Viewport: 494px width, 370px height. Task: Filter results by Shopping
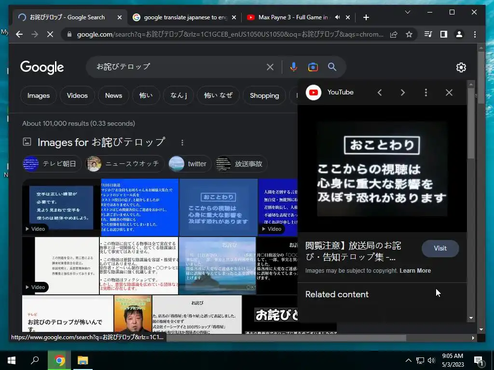pos(264,95)
